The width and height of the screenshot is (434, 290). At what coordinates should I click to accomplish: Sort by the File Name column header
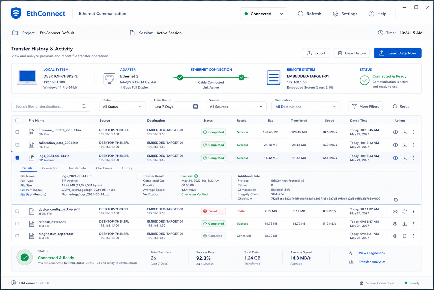36,121
